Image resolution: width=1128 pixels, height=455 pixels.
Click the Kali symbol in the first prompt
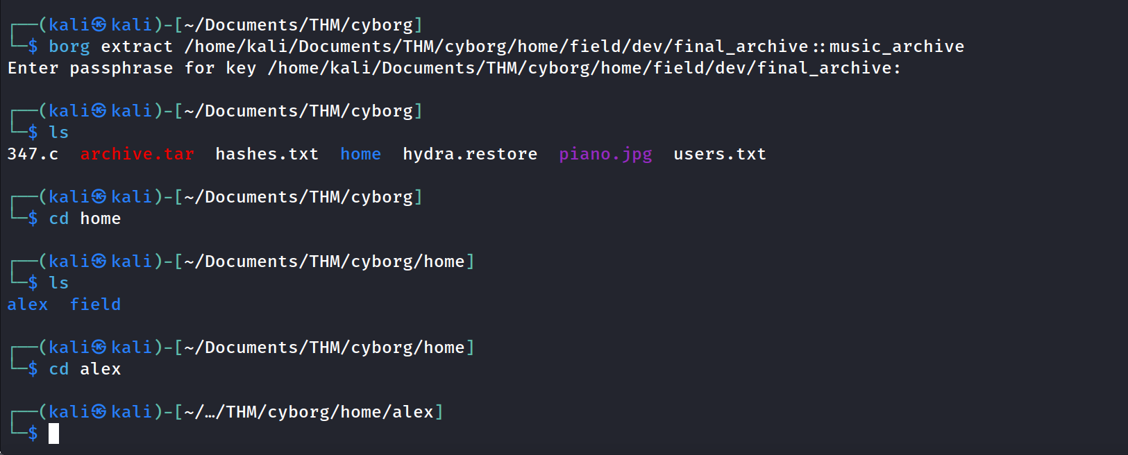99,25
